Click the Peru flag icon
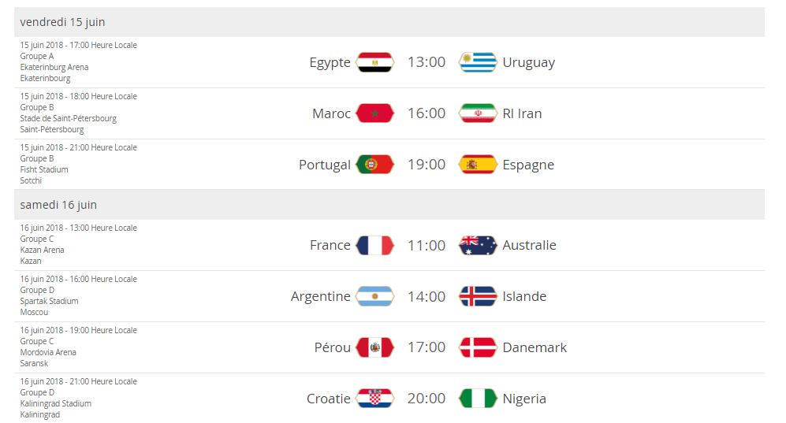The height and width of the screenshot is (423, 786). tap(375, 347)
